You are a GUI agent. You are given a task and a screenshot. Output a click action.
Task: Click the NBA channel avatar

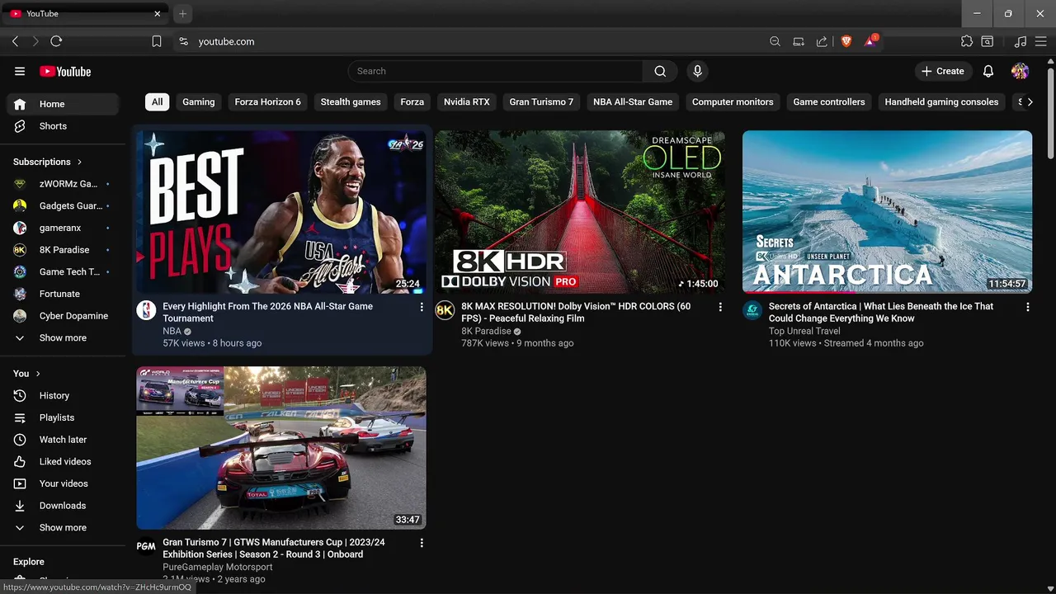click(x=146, y=310)
